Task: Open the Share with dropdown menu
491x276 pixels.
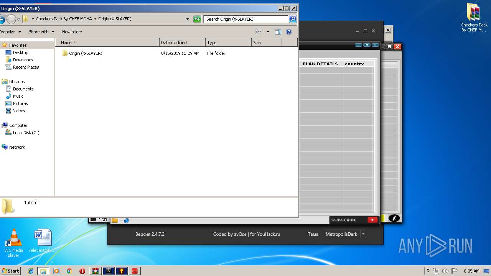Action: click(41, 32)
